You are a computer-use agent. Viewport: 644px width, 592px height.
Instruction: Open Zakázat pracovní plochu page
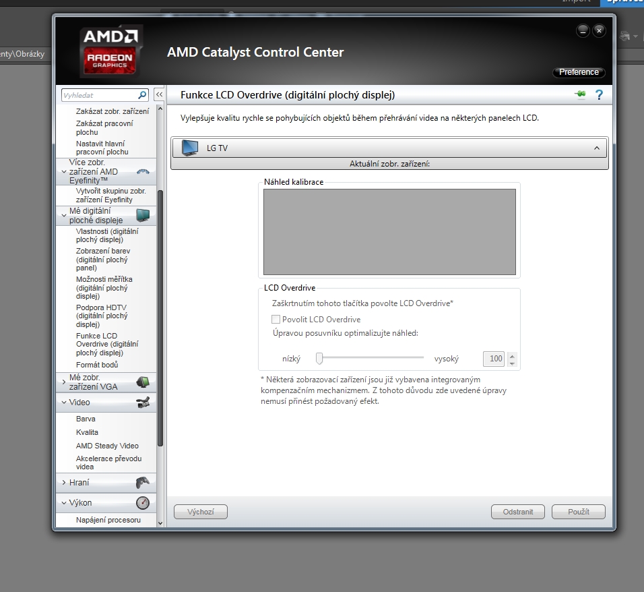(104, 127)
